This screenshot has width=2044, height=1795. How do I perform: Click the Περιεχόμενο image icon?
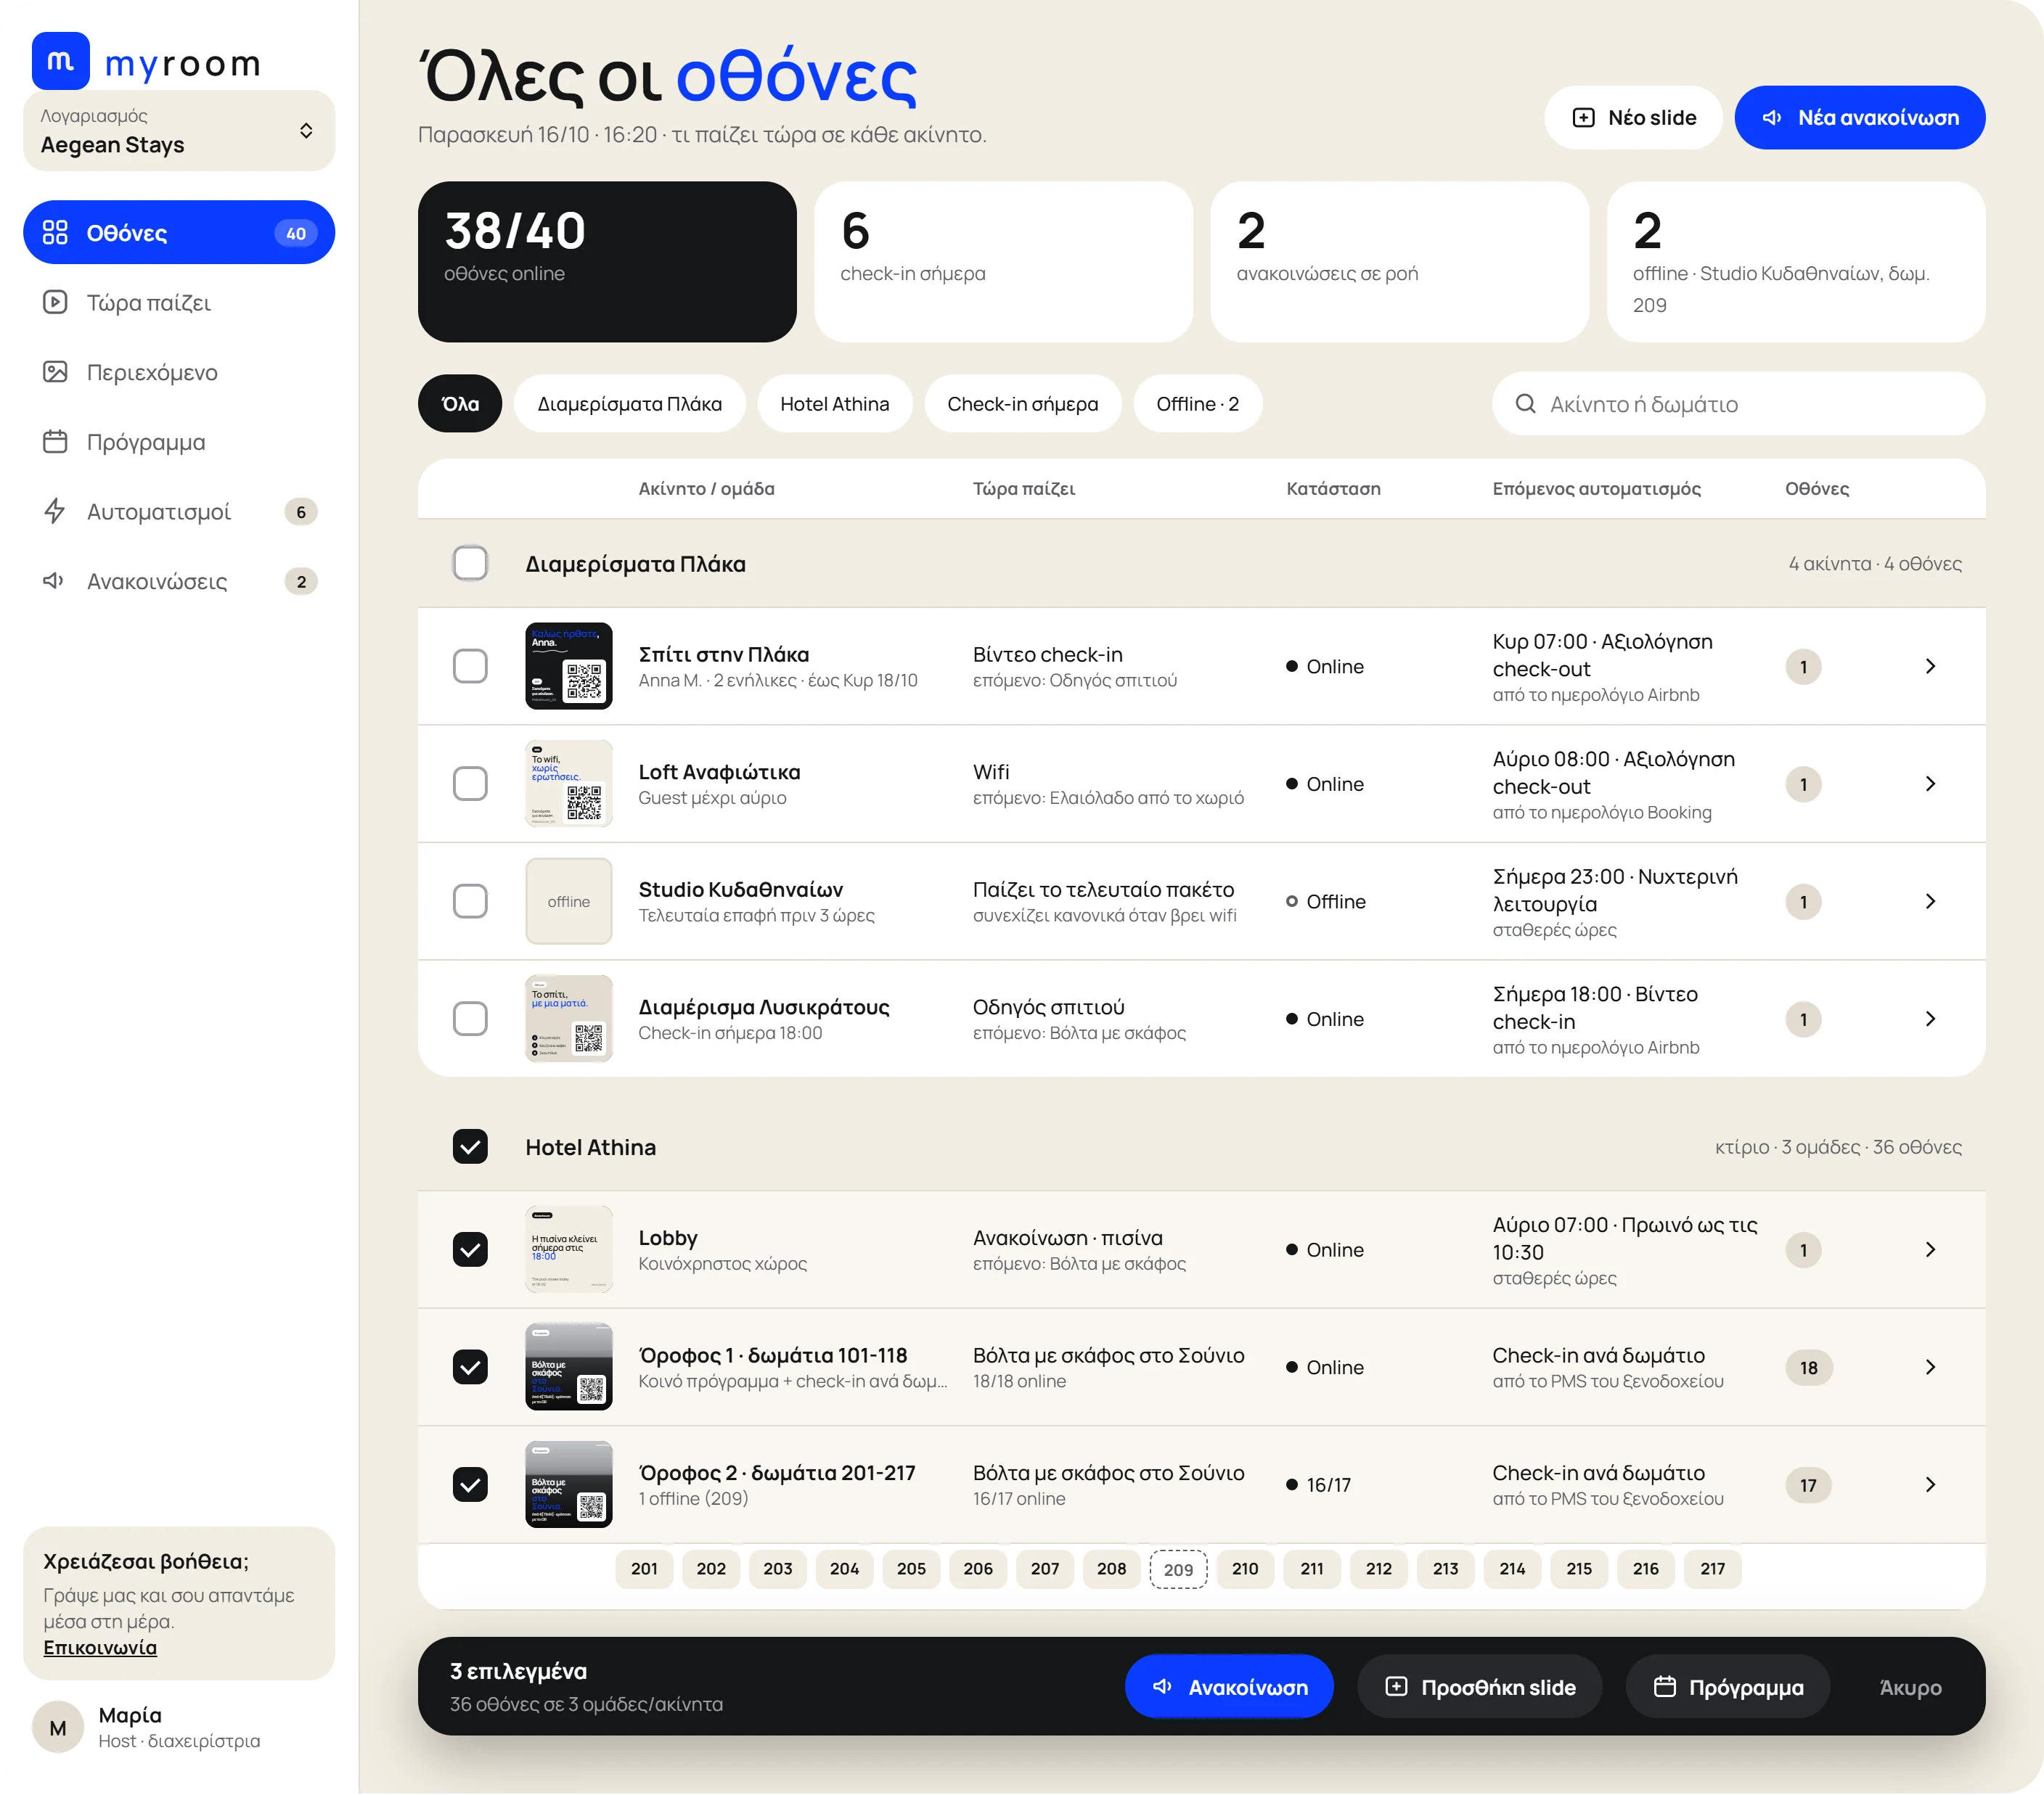tap(55, 371)
